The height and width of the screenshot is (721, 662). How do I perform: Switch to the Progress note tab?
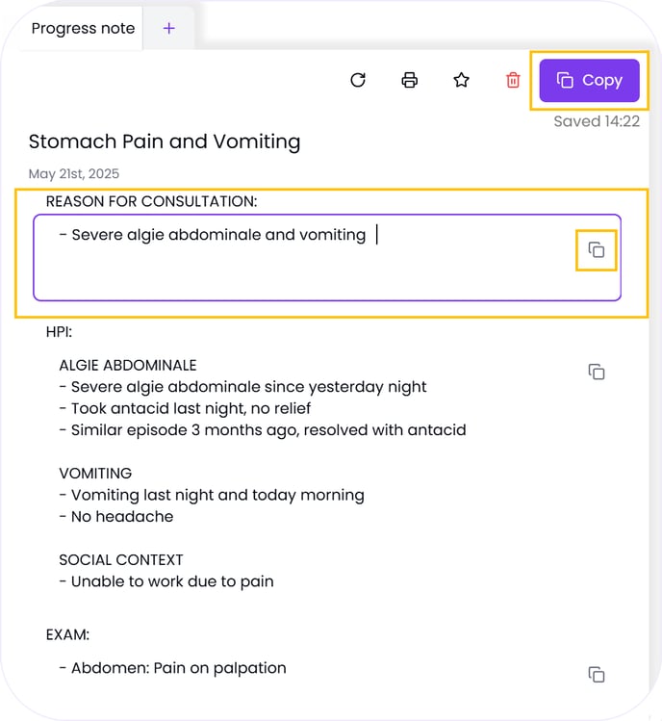[x=83, y=28]
